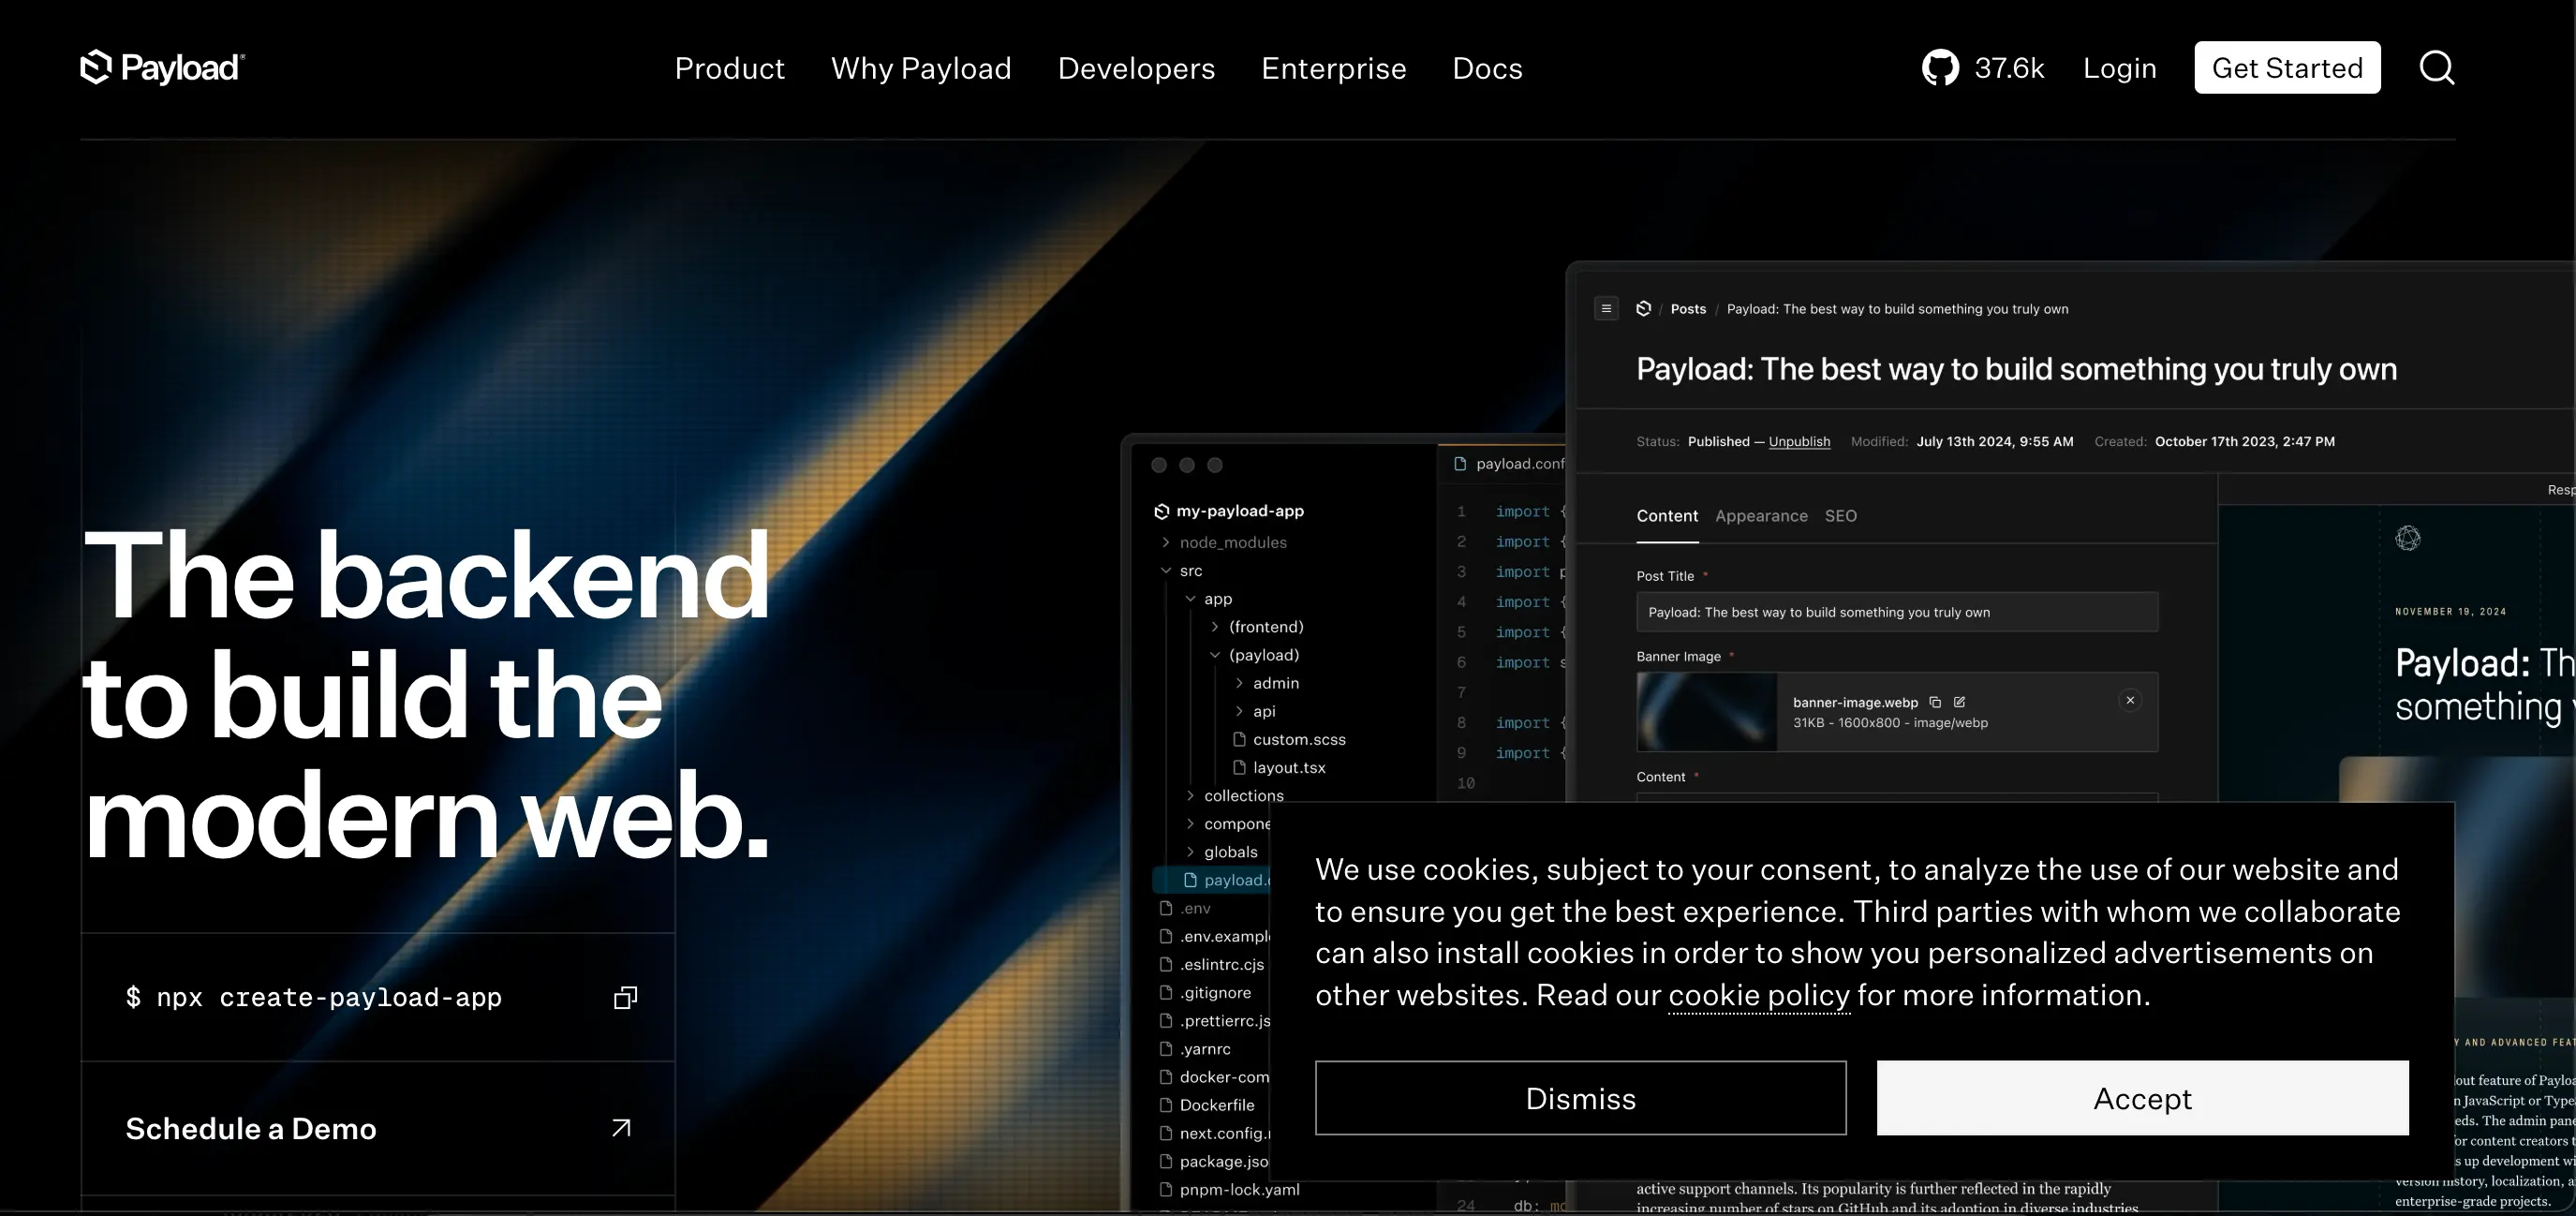Click the hamburger menu in admin panel
Screen dimensions: 2576x1216
[x=1606, y=309]
